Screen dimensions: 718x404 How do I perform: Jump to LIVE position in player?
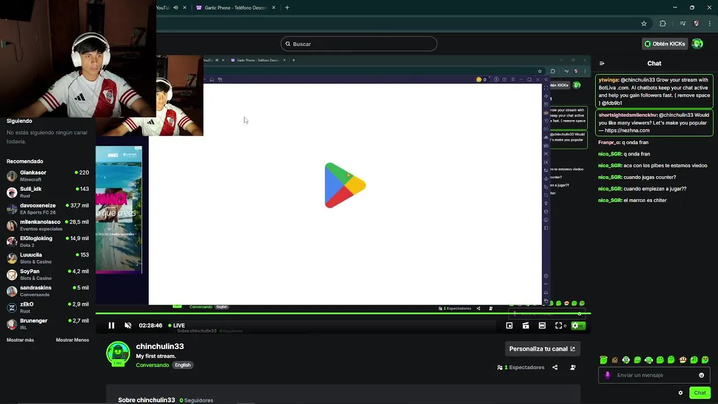click(x=177, y=325)
